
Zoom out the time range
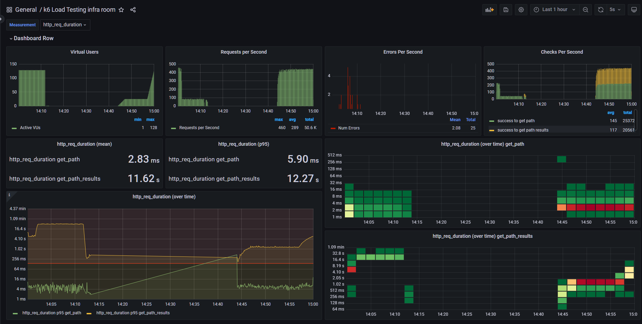(585, 10)
